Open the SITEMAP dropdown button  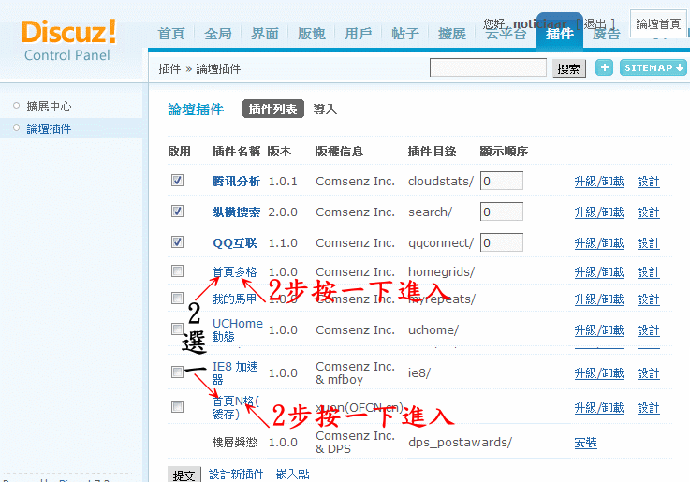tap(653, 67)
